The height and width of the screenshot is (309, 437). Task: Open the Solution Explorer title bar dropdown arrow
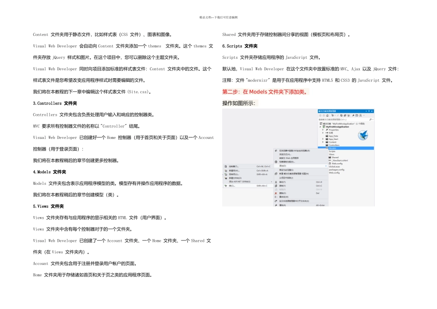click(366, 111)
